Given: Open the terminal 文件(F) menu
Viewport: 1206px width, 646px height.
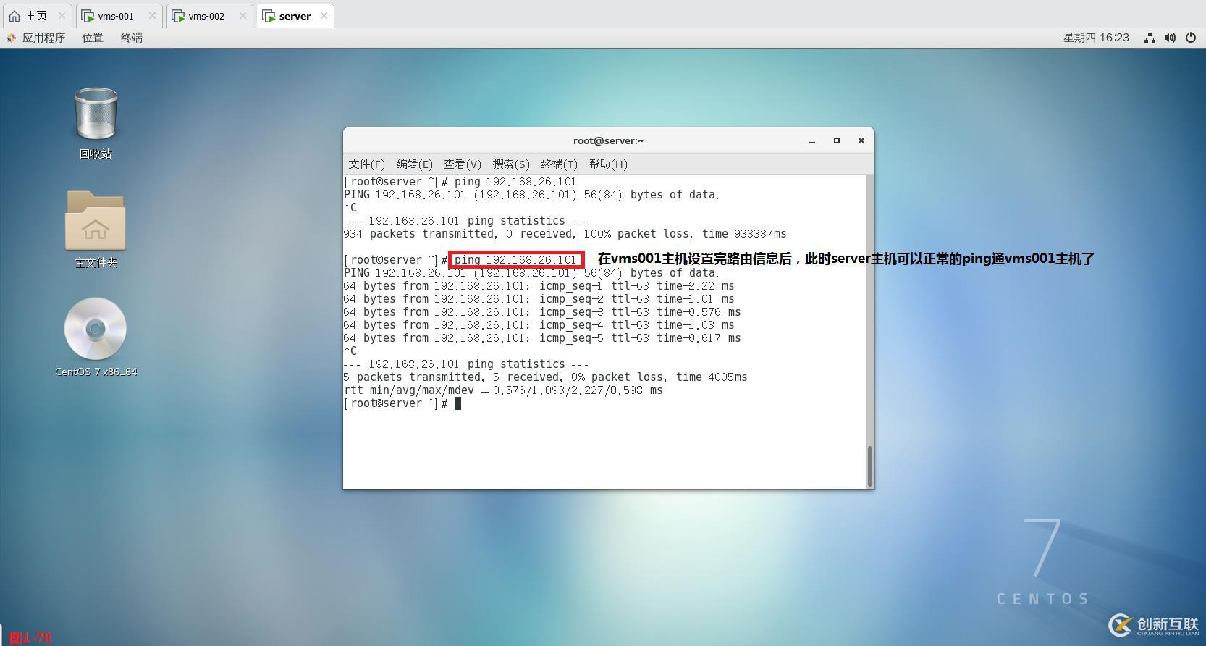Looking at the screenshot, I should click(x=366, y=164).
